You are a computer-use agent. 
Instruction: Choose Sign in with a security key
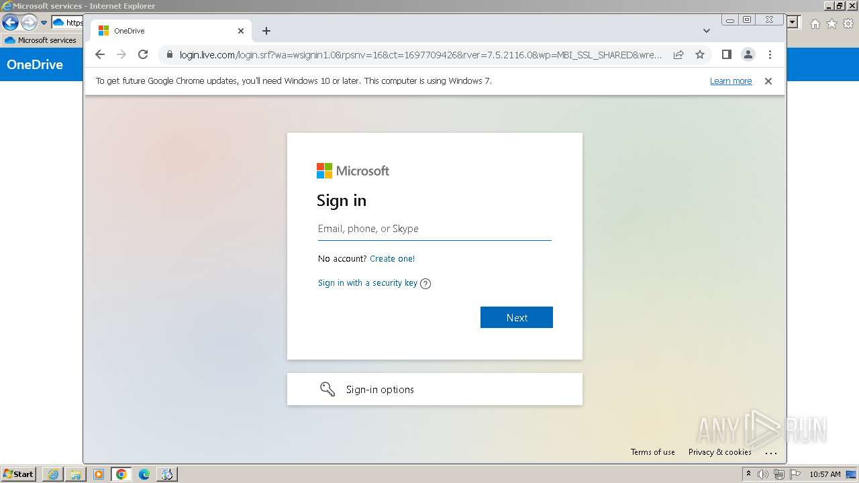point(368,283)
